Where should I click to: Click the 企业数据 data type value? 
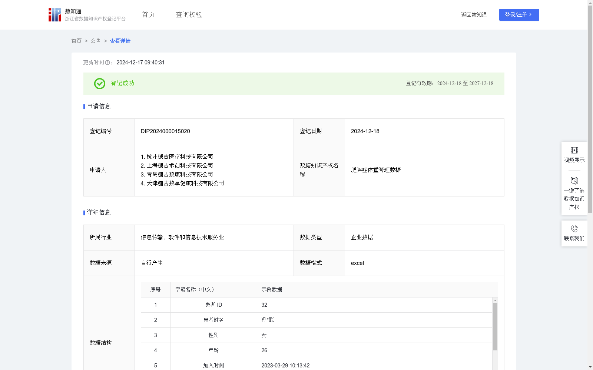coord(362,238)
